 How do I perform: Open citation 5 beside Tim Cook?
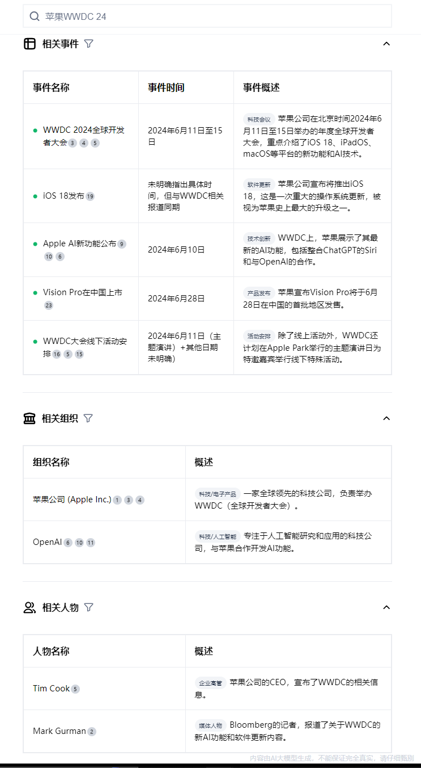tap(75, 689)
